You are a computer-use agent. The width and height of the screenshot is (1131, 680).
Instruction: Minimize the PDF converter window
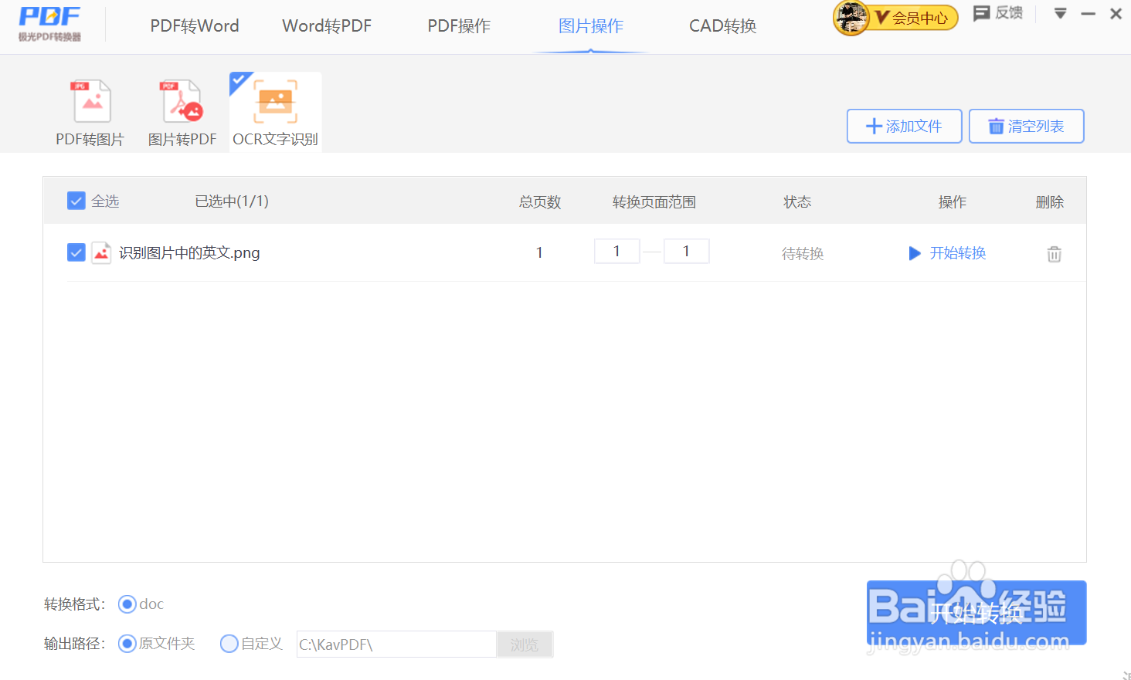1088,14
